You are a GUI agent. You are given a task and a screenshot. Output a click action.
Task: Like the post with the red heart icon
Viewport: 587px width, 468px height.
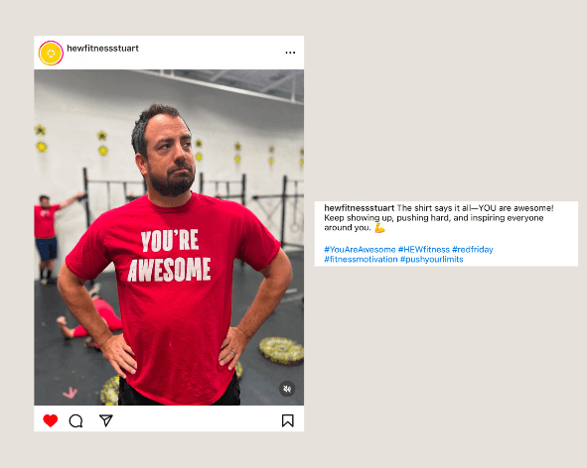point(51,420)
